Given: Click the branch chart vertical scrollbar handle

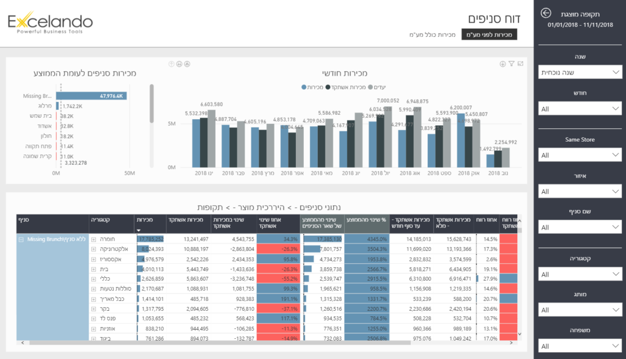Looking at the screenshot, I should [x=152, y=104].
